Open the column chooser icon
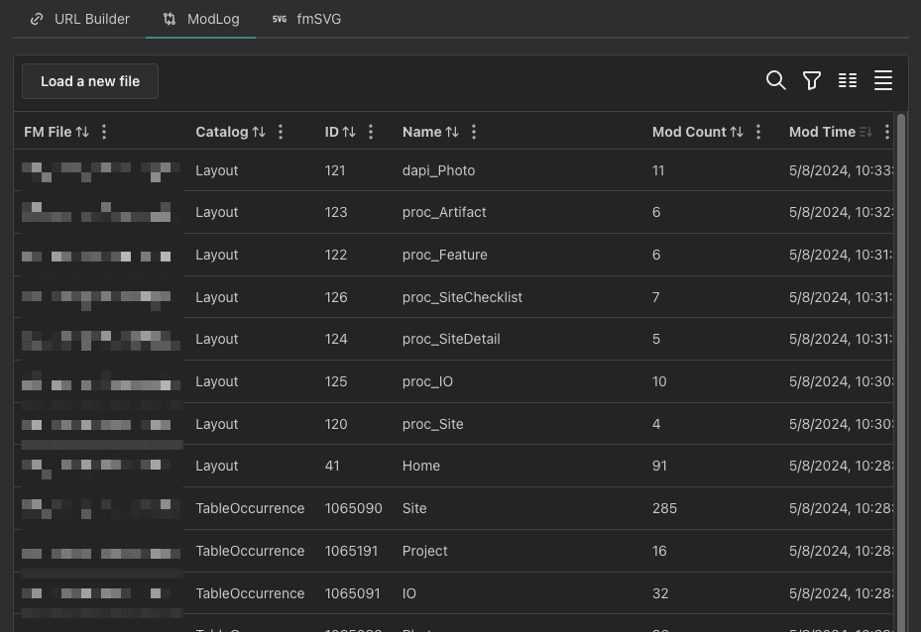 click(848, 81)
